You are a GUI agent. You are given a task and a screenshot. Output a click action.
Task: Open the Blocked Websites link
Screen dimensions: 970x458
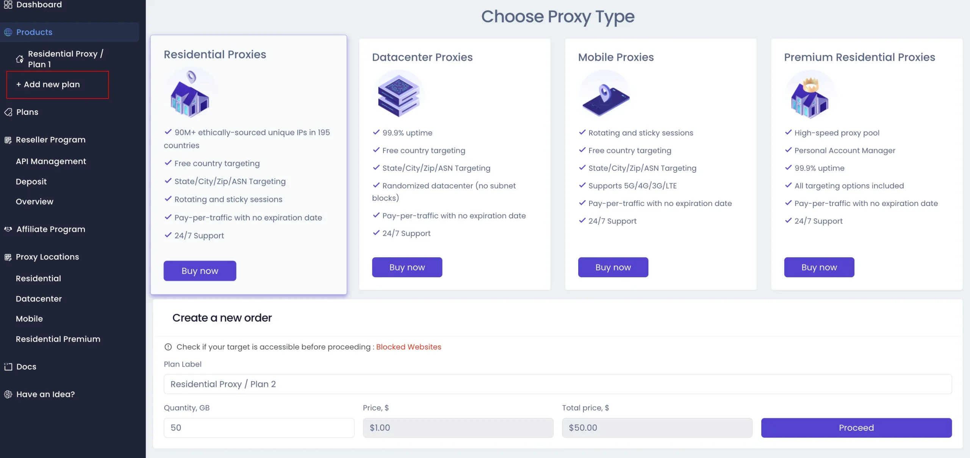(408, 347)
